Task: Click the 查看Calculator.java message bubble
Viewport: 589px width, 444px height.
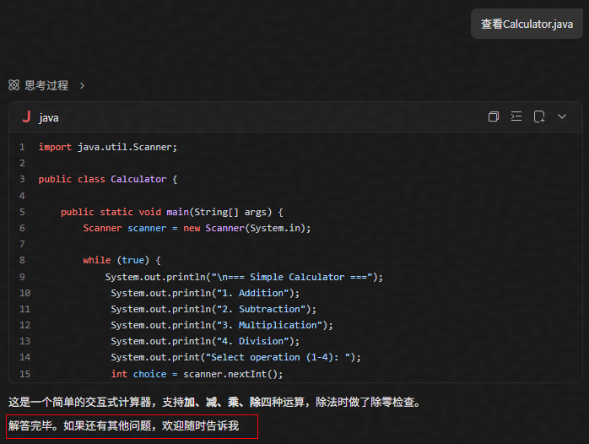Action: pyautogui.click(x=527, y=24)
